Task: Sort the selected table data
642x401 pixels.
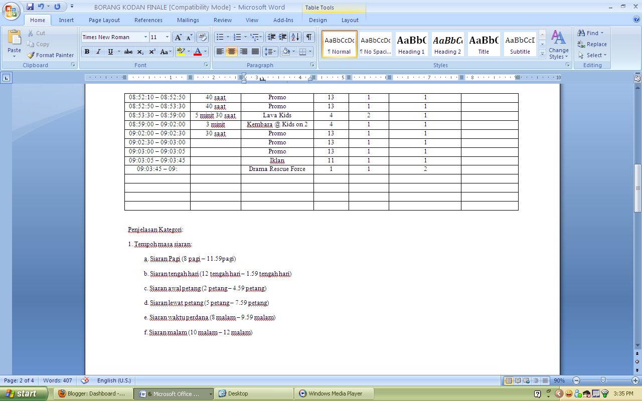Action: pyautogui.click(x=295, y=37)
